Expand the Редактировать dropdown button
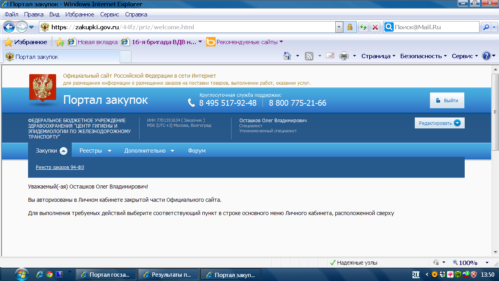Image resolution: width=499 pixels, height=281 pixels. (x=439, y=123)
